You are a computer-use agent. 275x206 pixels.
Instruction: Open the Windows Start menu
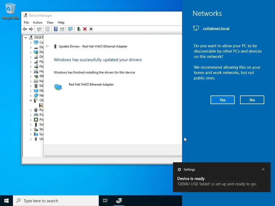click(6, 201)
